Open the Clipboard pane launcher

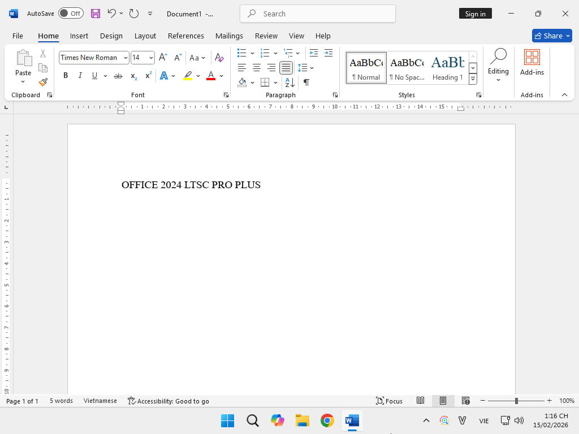tap(50, 95)
